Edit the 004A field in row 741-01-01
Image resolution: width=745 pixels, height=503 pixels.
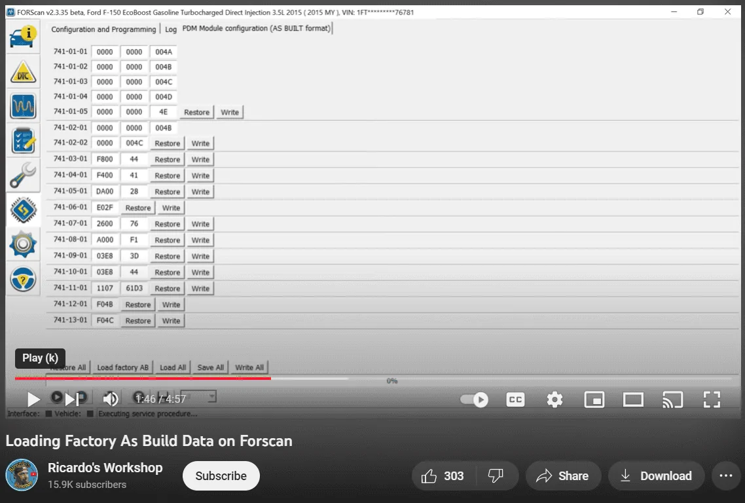[164, 52]
